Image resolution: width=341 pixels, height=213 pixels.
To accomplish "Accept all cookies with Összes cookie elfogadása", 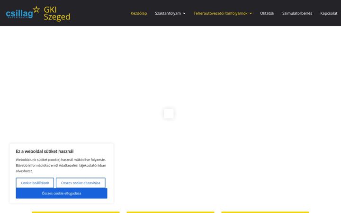I will tap(61, 193).
